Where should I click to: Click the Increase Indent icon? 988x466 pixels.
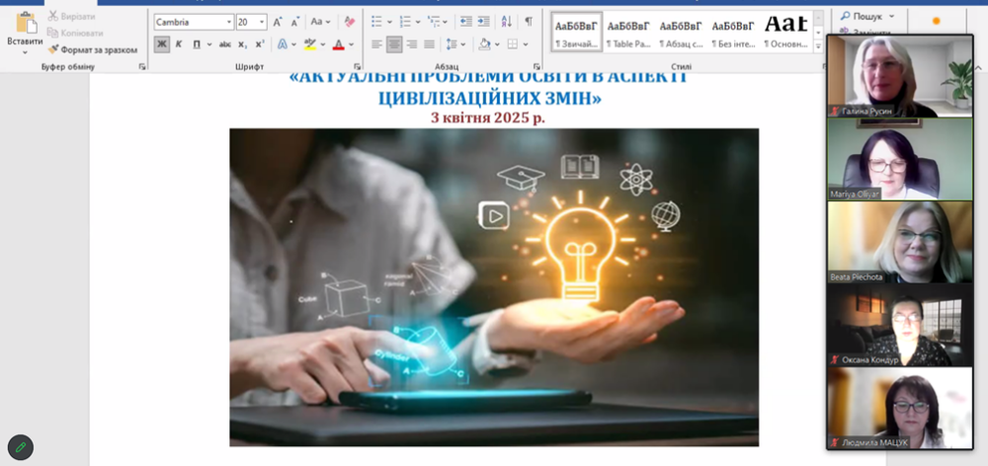pyautogui.click(x=485, y=21)
